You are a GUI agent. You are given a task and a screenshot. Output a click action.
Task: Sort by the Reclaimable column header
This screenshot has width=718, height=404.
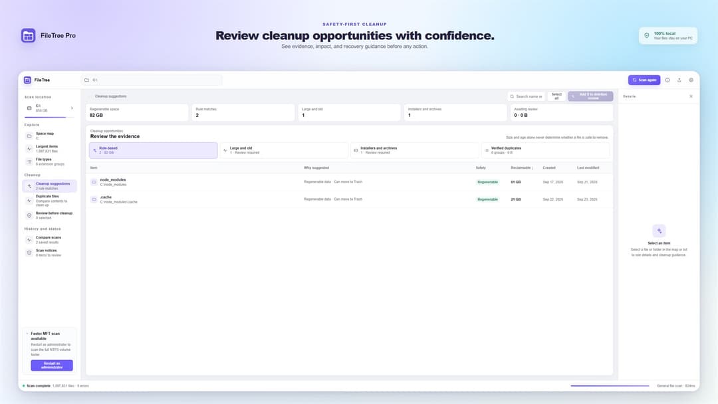(x=522, y=168)
